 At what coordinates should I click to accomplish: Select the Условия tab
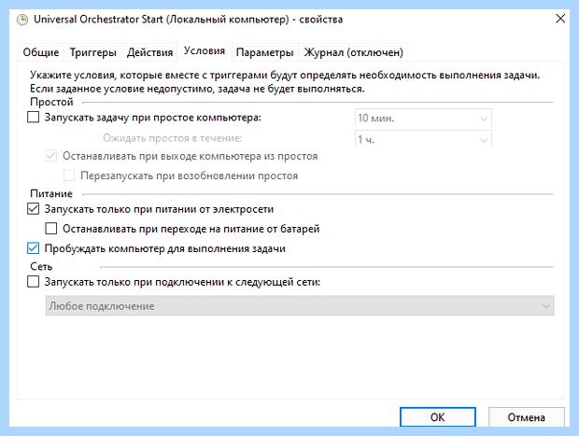tap(205, 51)
